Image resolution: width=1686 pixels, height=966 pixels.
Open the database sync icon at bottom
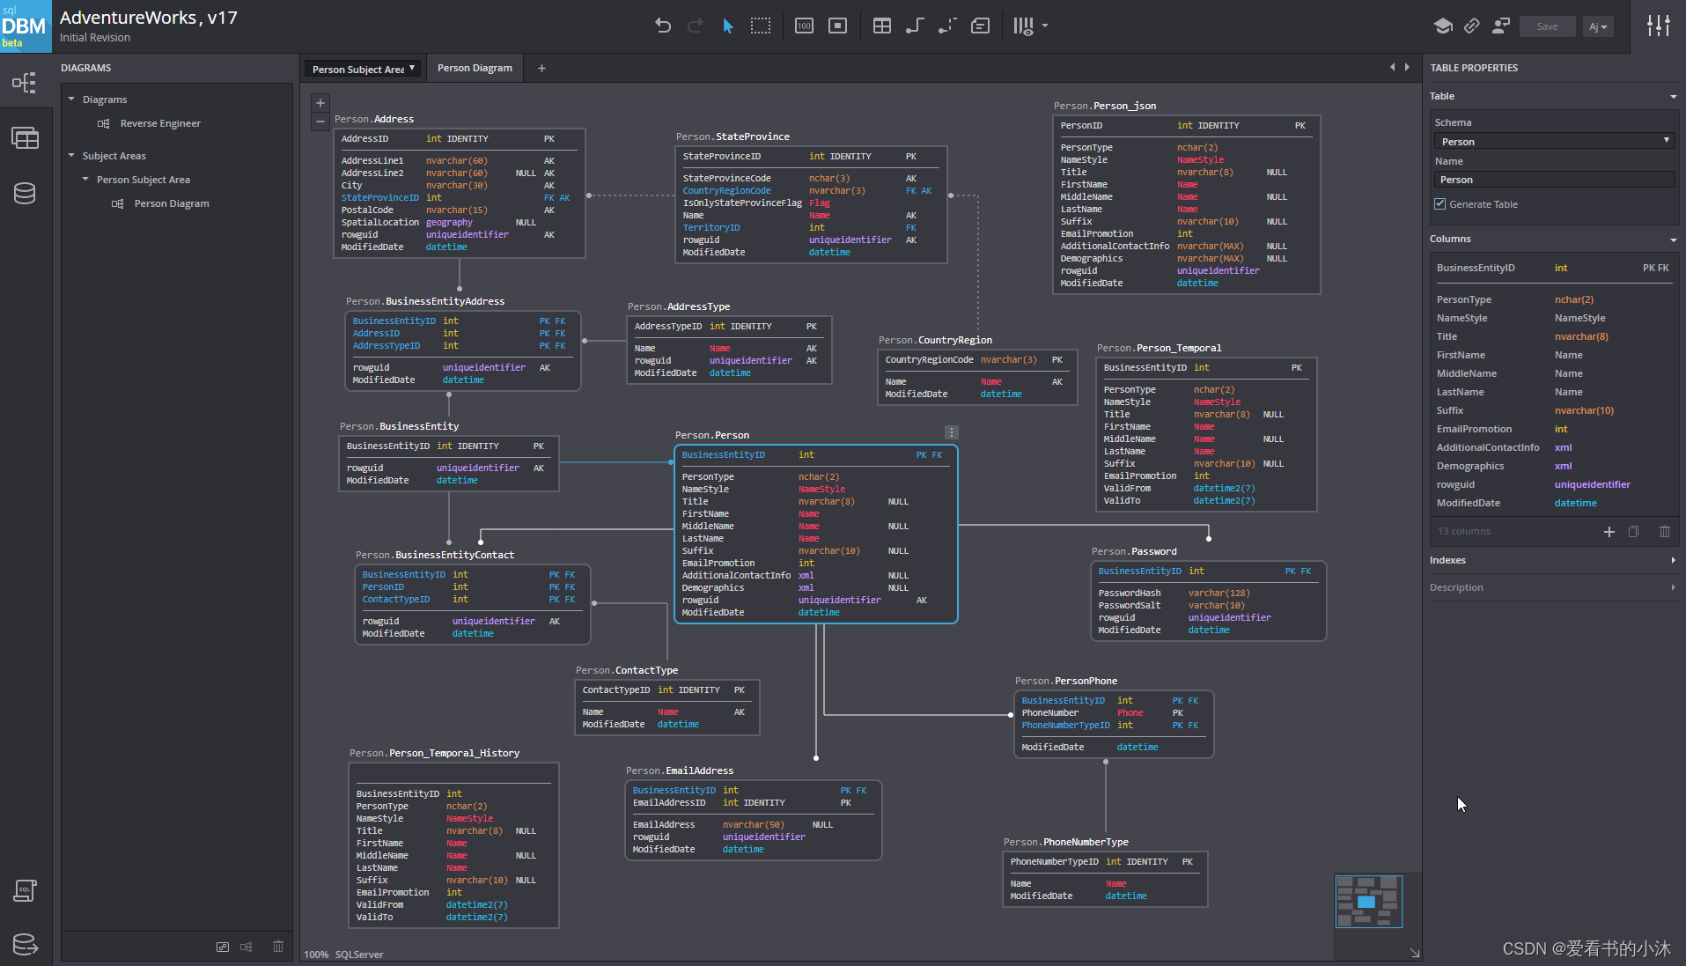pos(25,944)
